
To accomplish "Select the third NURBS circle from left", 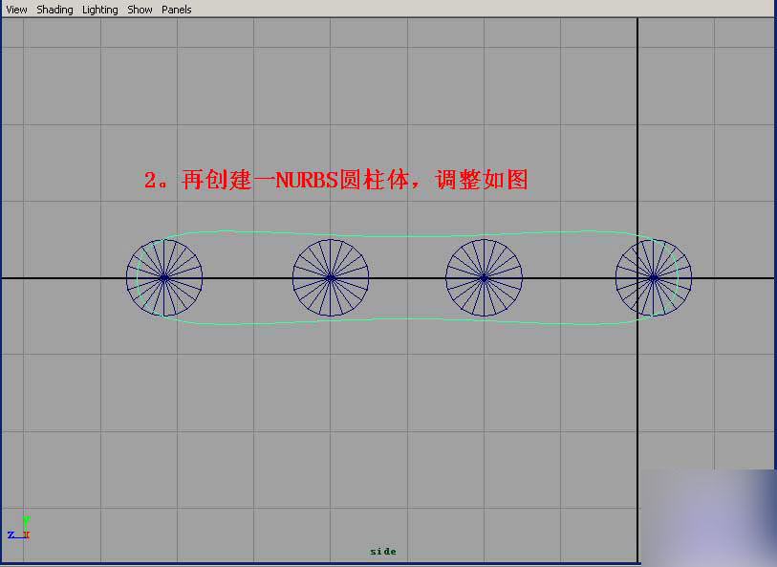I will [485, 278].
